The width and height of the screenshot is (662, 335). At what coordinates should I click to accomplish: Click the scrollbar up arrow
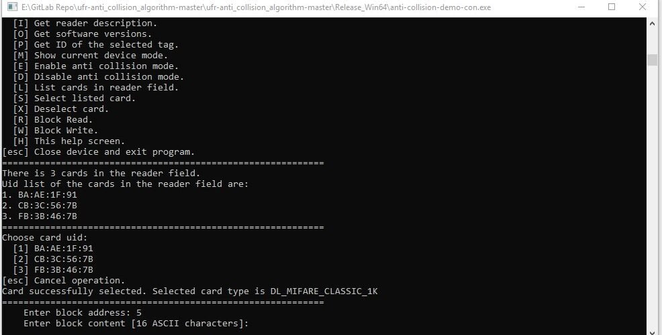pos(653,23)
